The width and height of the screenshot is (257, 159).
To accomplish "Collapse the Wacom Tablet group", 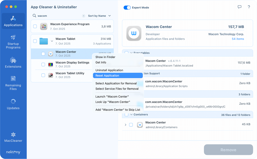I will tap(52, 41).
